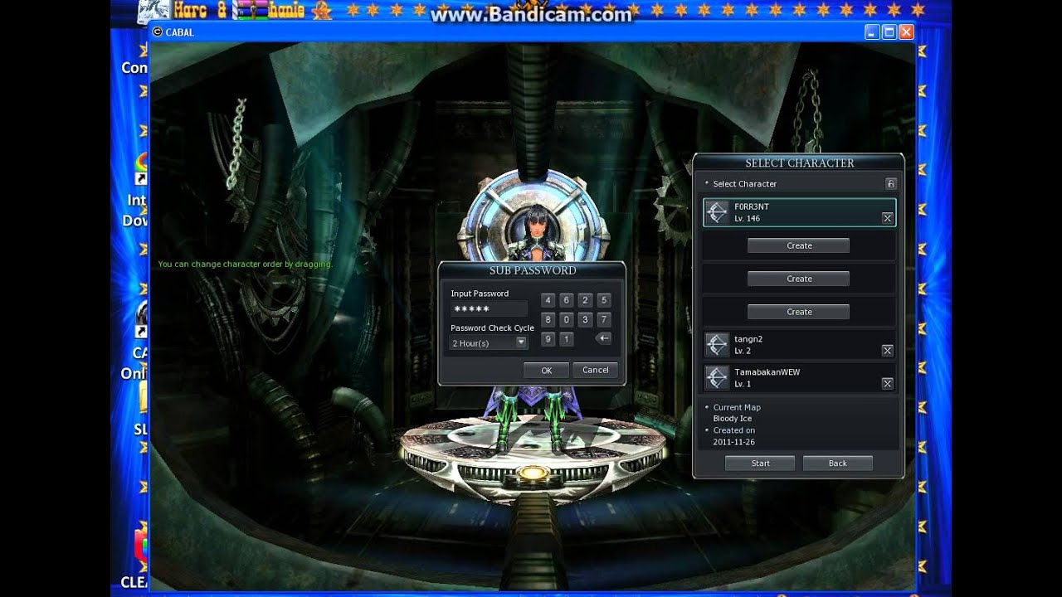This screenshot has width=1062, height=597.
Task: Delete the tangn2 character via X
Action: (x=887, y=351)
